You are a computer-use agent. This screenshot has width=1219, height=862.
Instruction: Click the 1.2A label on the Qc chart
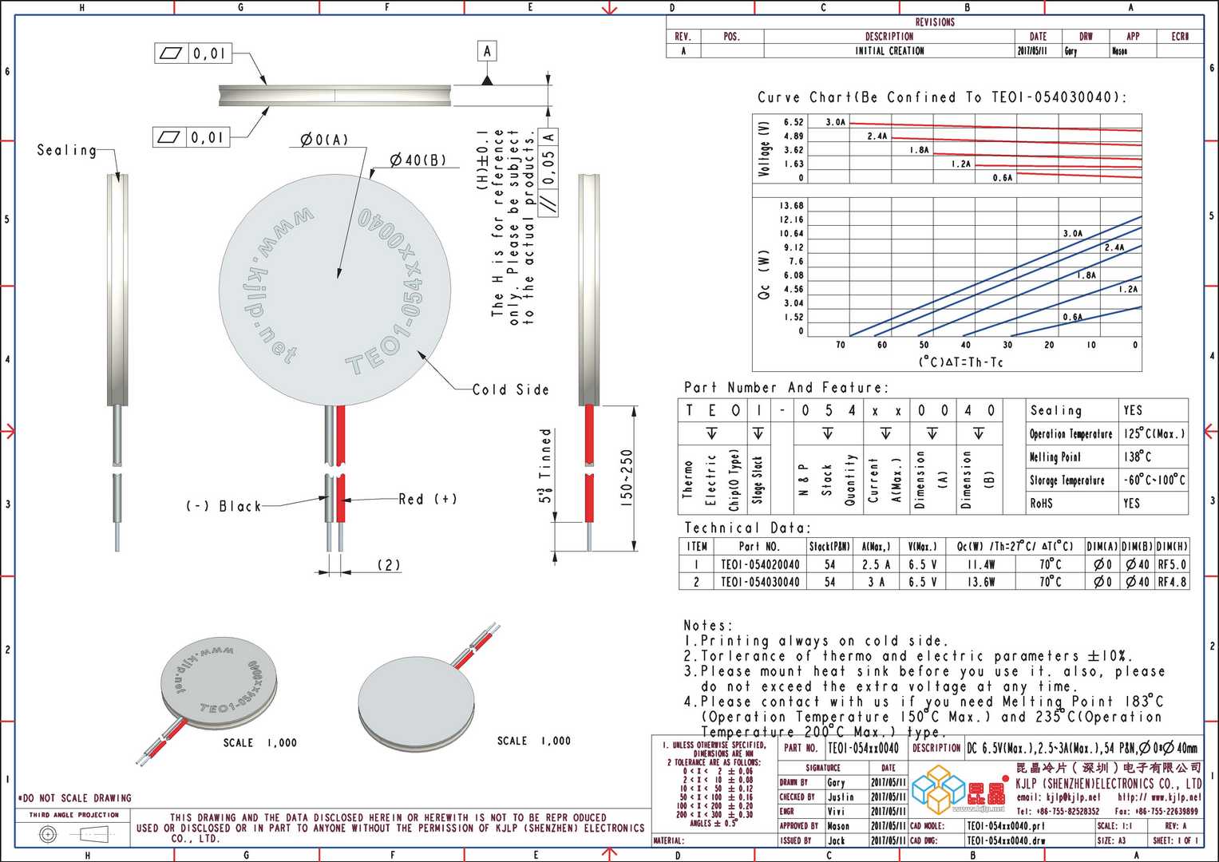coord(1128,290)
